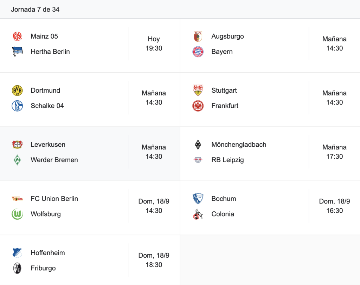Open the FC Union Berlin team link
The image size is (360, 285).
coord(54,199)
